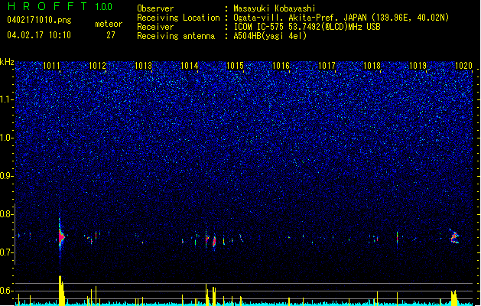Select observer name Masayuki Kobayashi
The image size is (481, 306).
[x=275, y=8]
